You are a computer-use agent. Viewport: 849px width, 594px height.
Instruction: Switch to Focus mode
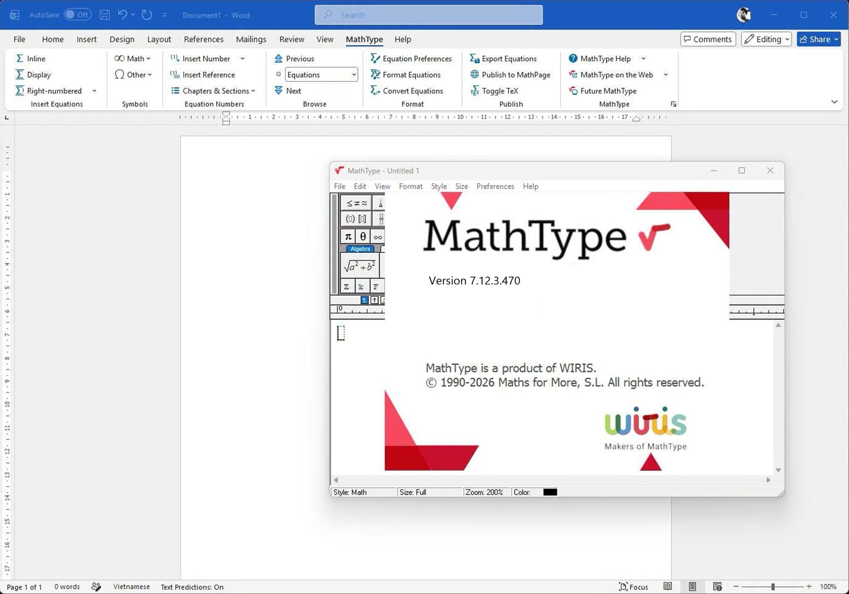click(633, 587)
